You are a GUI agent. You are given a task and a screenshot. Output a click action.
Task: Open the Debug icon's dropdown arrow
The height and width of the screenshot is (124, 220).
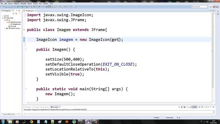click(x=20, y=7)
